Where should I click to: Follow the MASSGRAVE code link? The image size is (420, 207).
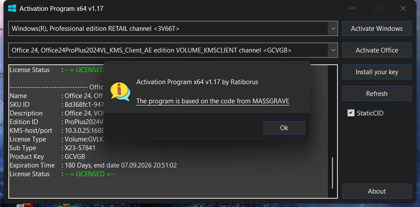[x=213, y=101]
